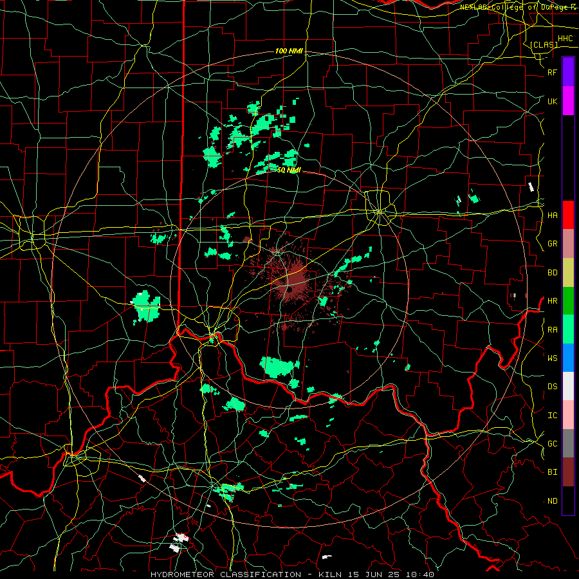Click the WS legend label
This screenshot has height=579, width=579.
(x=552, y=358)
